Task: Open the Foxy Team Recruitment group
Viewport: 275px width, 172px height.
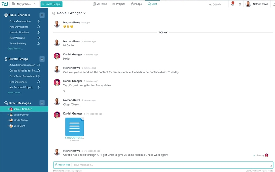Action: click(x=23, y=76)
